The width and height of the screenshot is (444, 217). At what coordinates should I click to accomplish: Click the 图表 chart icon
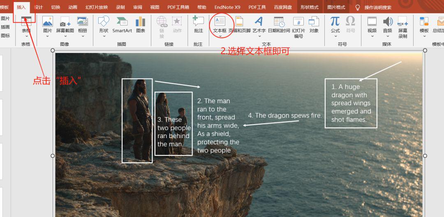[x=141, y=21]
